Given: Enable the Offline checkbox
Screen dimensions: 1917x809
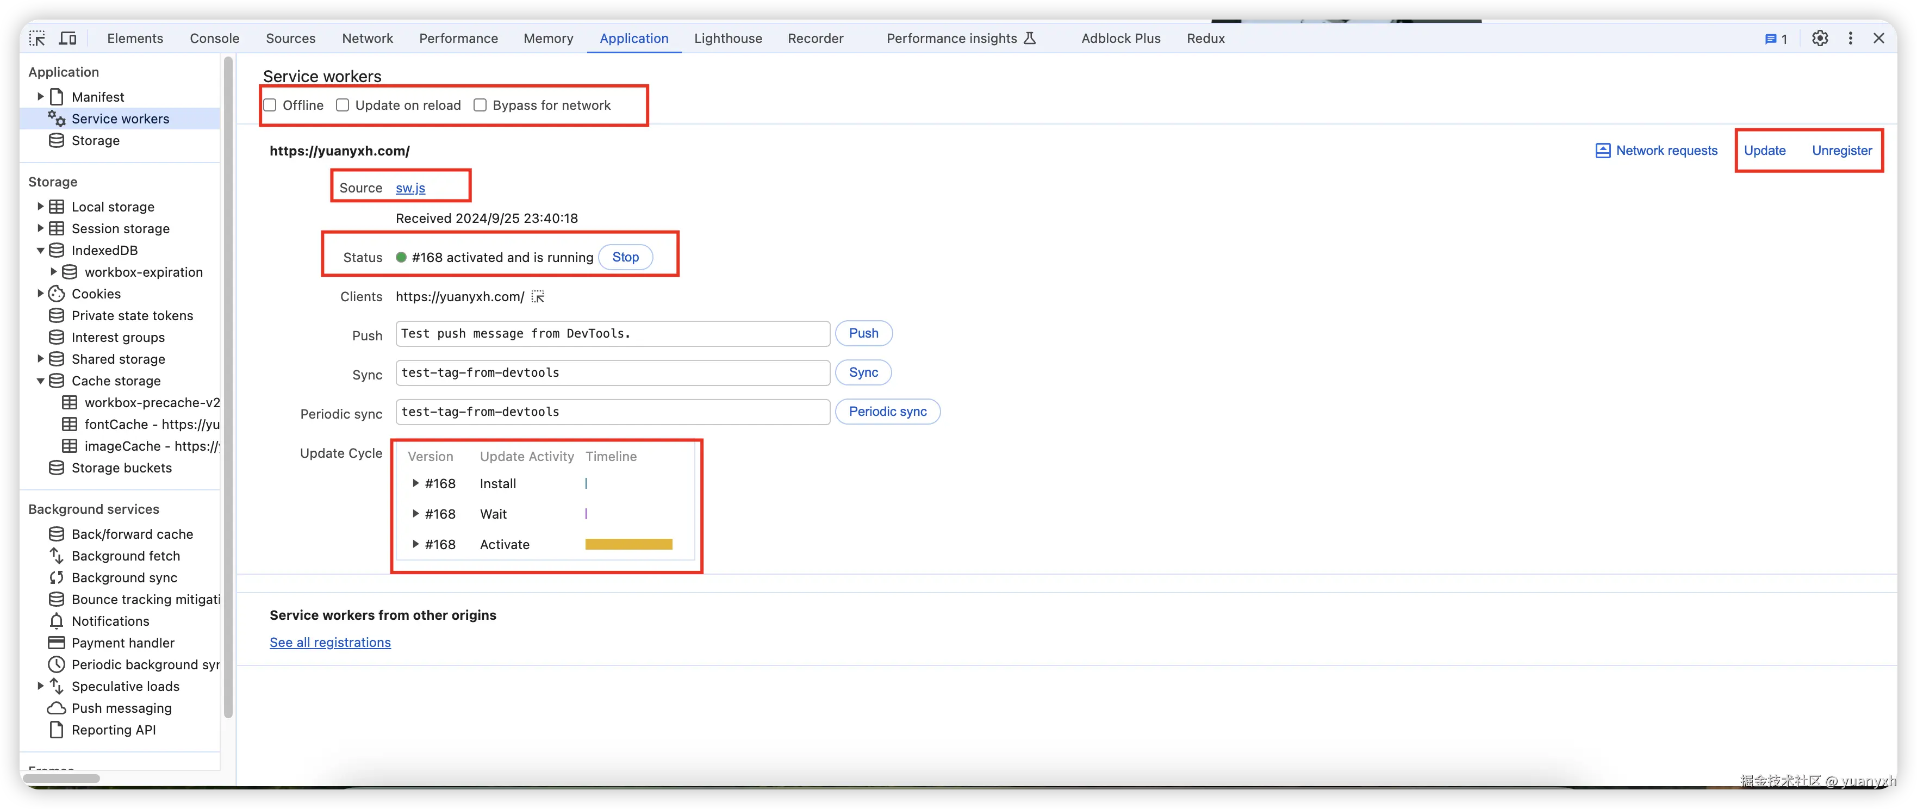Looking at the screenshot, I should coord(270,105).
